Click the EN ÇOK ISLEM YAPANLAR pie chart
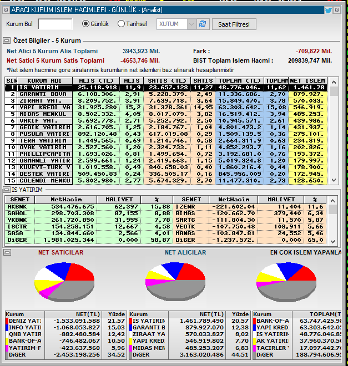The height and width of the screenshot is (366, 348). coord(286,282)
